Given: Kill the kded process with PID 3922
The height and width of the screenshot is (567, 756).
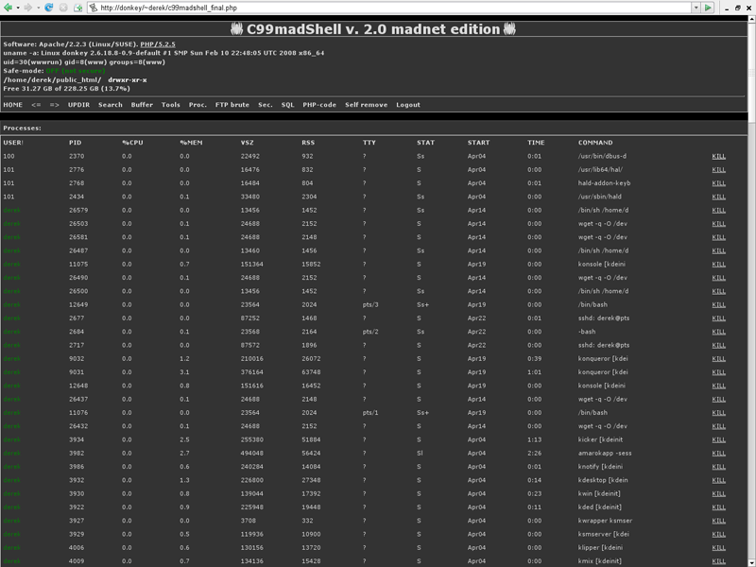Looking at the screenshot, I should tap(719, 507).
